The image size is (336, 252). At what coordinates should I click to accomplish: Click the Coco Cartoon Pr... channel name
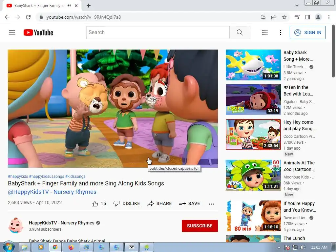click(299, 136)
